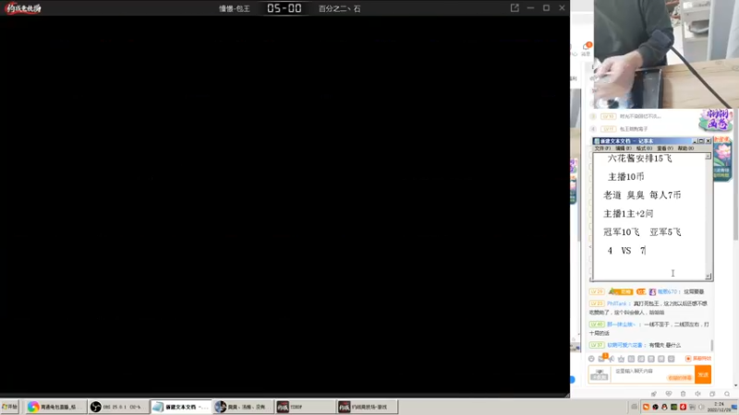The width and height of the screenshot is (739, 415).
Task: Click player name 百分之二丶石 in title bar
Action: coord(339,8)
